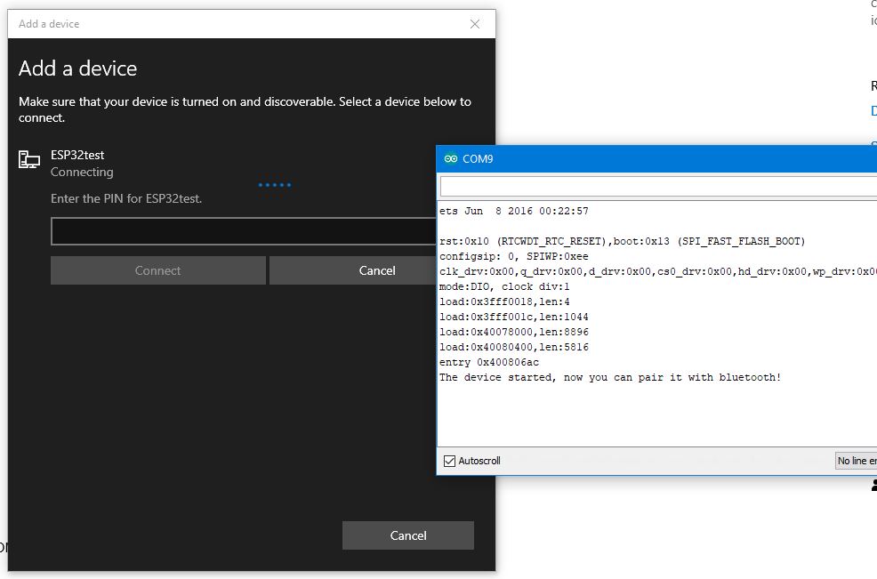
Task: Toggle the Autoscroll checkbox in COM9
Action: [x=450, y=461]
